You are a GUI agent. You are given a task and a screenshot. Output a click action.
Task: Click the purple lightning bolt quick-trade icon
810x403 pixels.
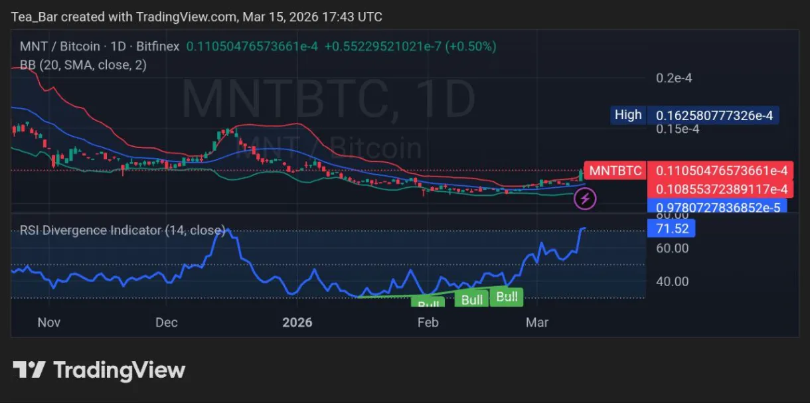pos(584,198)
